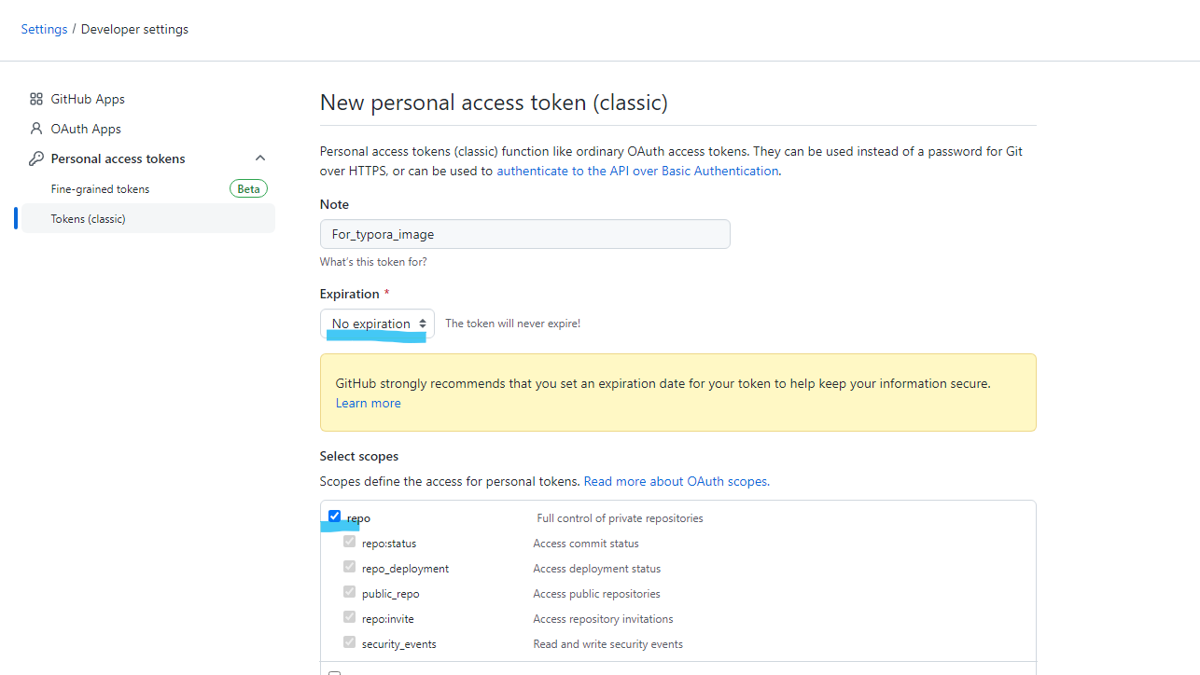
Task: Open Fine-grained tokens page
Action: 100,188
